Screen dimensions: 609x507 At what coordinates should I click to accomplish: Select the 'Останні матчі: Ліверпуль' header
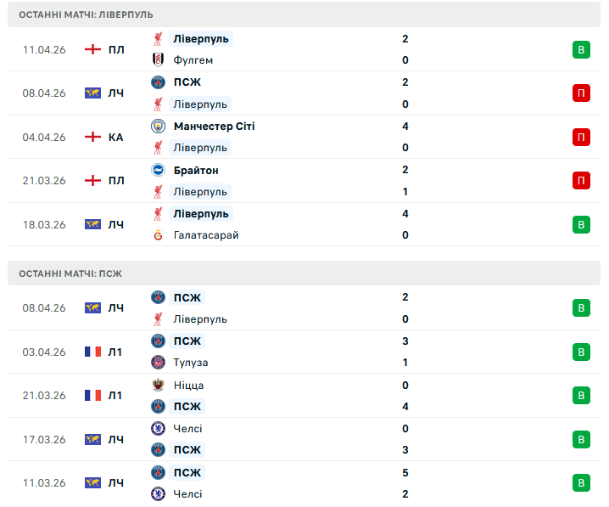[x=86, y=15]
